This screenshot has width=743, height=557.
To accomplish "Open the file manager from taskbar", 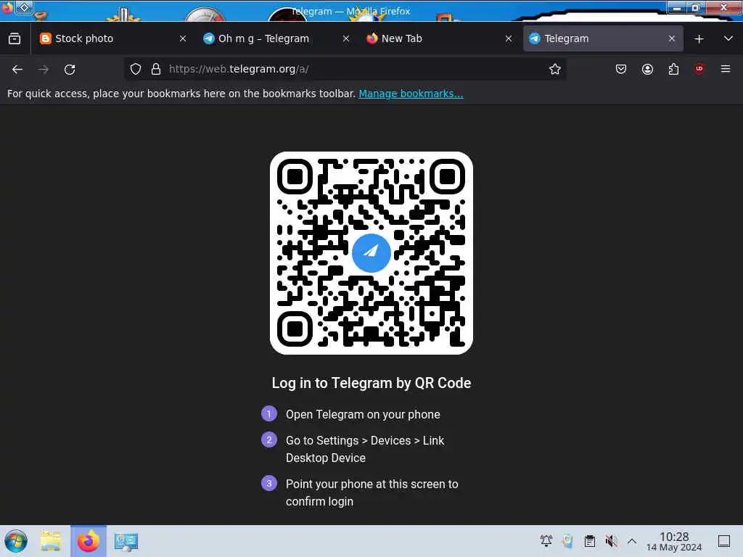I will [51, 541].
